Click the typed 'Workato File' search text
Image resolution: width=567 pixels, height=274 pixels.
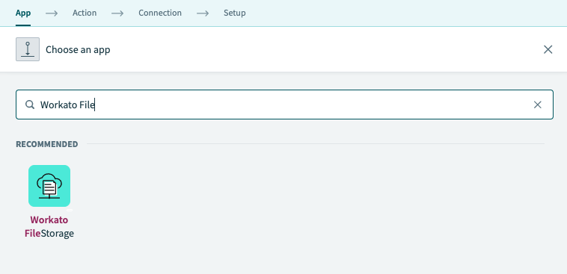tap(67, 105)
